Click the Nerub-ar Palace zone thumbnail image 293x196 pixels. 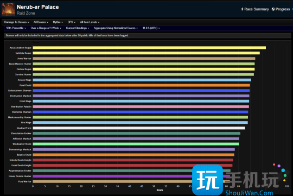pos(8,9)
